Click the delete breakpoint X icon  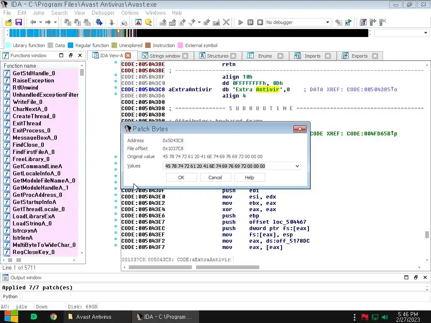pyautogui.click(x=382, y=22)
